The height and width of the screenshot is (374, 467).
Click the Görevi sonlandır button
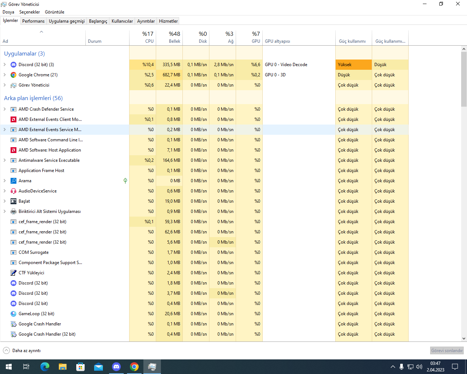point(447,351)
